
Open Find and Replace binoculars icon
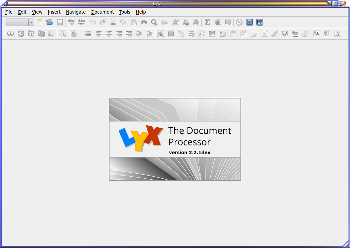144,22
